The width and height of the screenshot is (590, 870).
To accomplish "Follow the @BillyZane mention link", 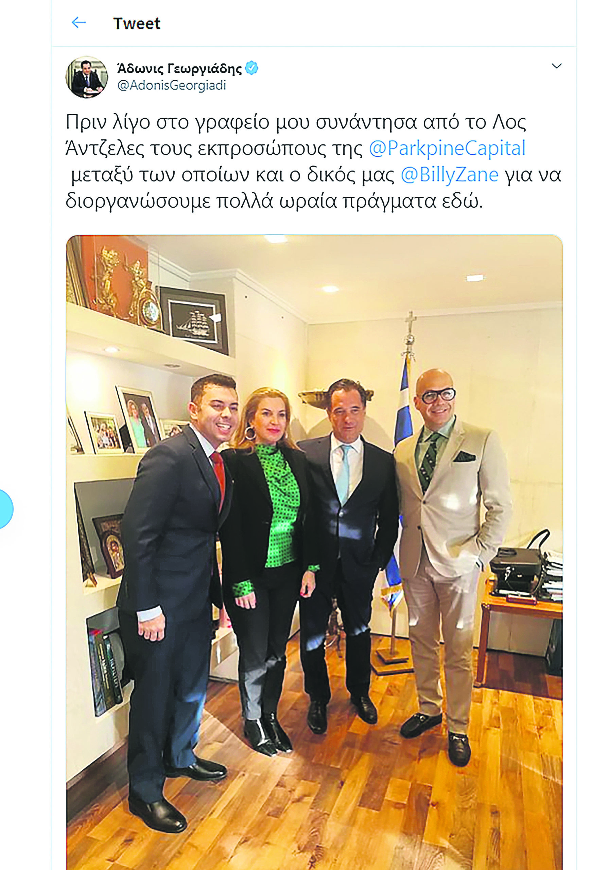I will 449,174.
